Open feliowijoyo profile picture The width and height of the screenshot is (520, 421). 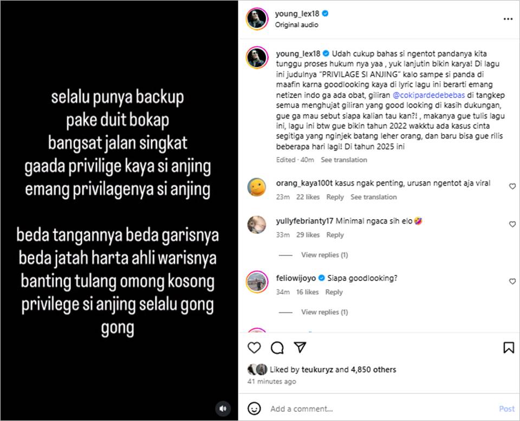click(x=257, y=282)
